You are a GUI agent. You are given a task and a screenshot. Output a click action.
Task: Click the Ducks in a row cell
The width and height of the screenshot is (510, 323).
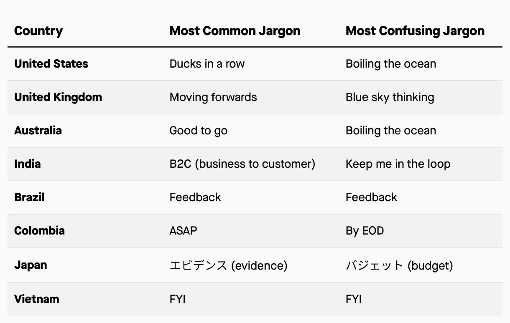207,64
